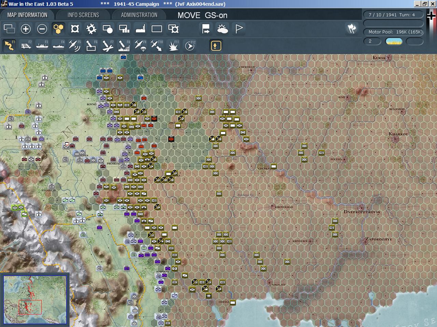Image resolution: width=437 pixels, height=327 pixels.
Task: Zoom out with the minus icon
Action: pyautogui.click(x=42, y=29)
